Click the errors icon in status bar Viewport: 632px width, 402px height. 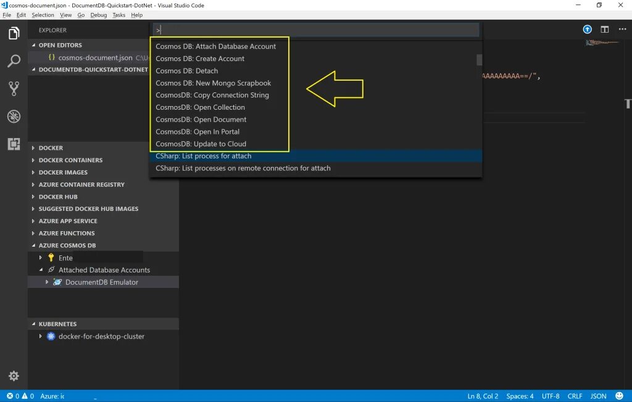[x=10, y=396]
